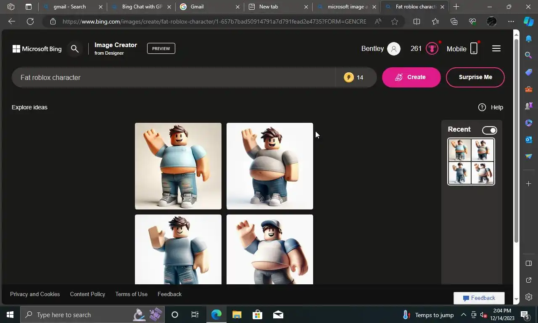Click the browser address bar URL
538x323 pixels.
(x=214, y=21)
